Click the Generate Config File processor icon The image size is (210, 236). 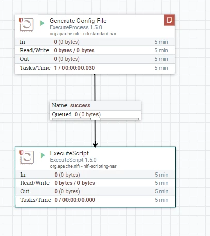(26, 25)
